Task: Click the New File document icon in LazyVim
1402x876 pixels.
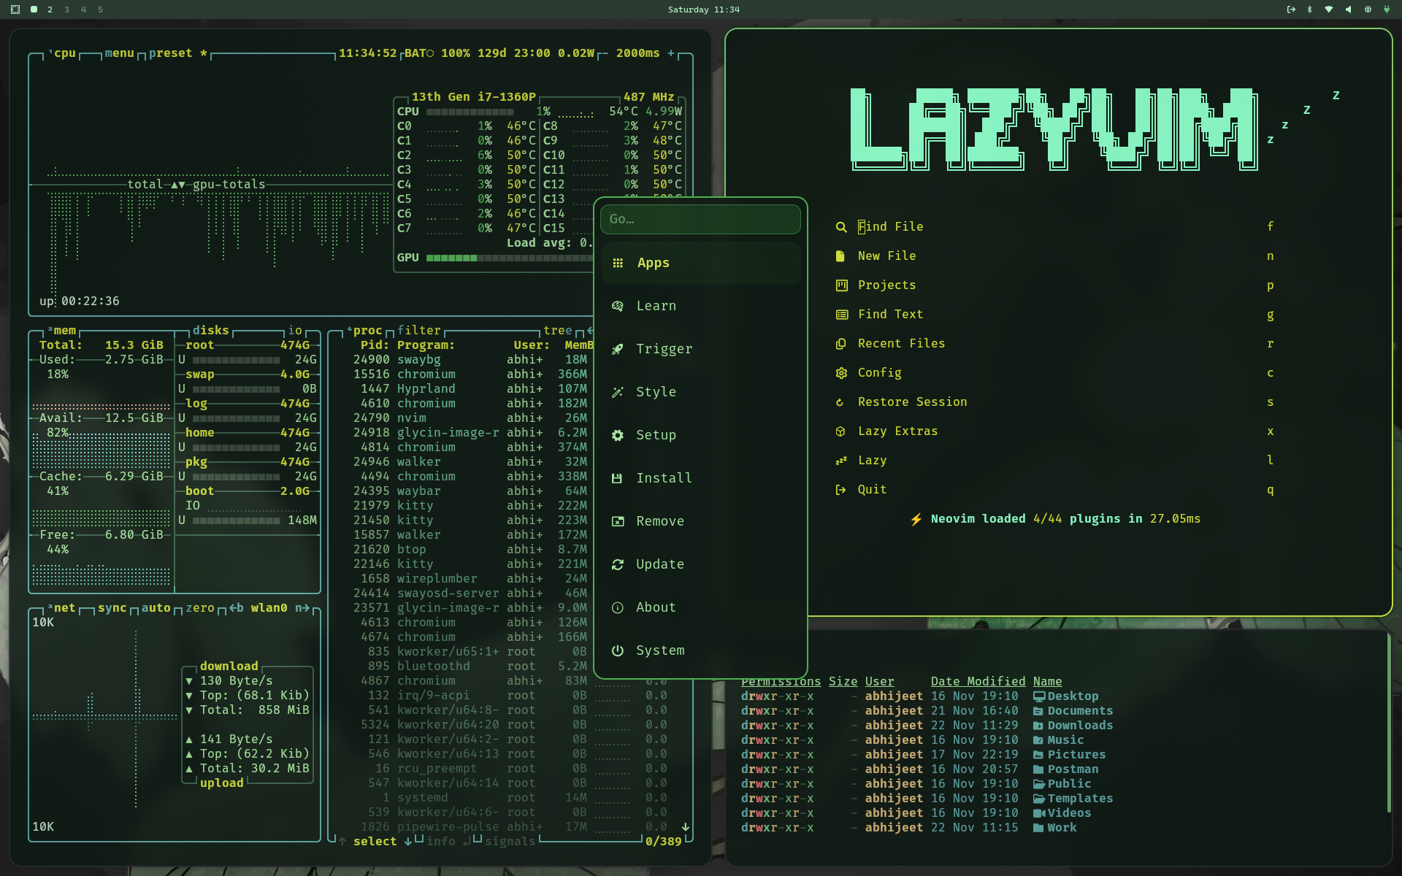Action: pos(841,256)
